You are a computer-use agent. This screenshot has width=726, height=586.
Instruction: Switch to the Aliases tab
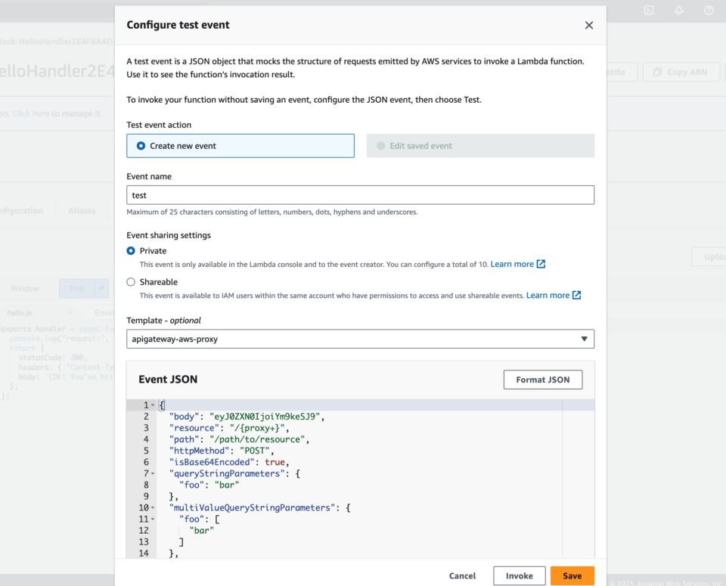click(x=81, y=210)
